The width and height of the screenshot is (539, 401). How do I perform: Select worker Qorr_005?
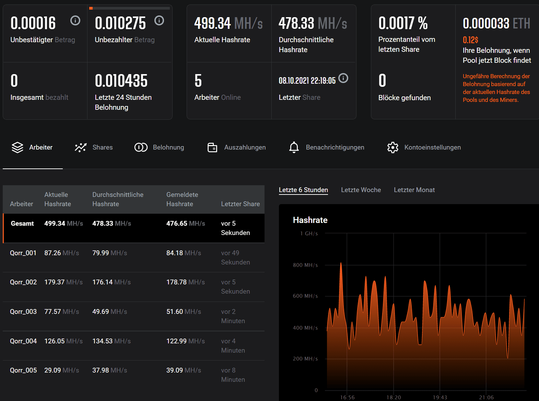pyautogui.click(x=134, y=375)
